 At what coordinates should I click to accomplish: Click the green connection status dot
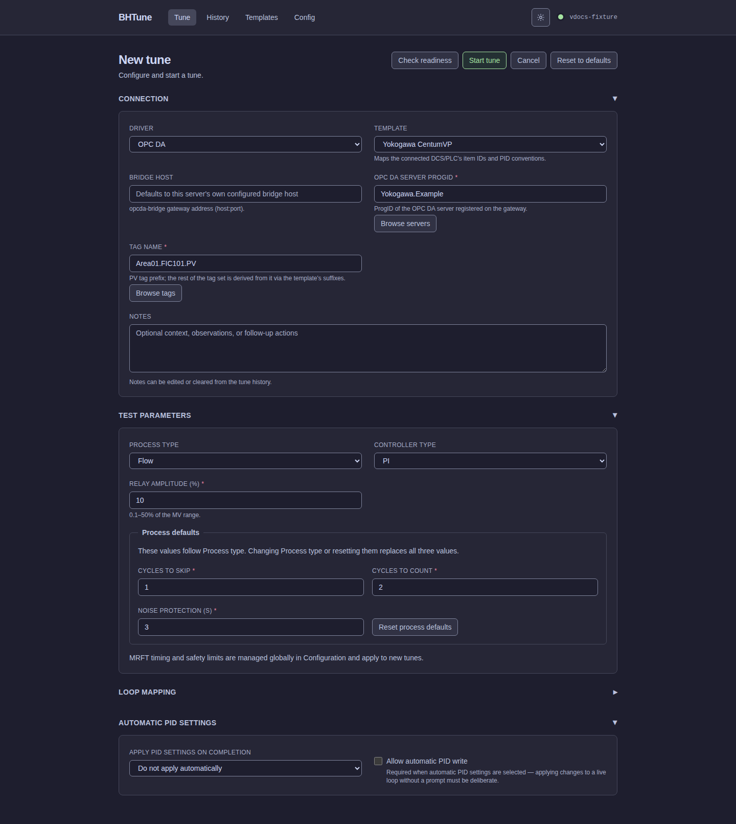click(x=561, y=17)
